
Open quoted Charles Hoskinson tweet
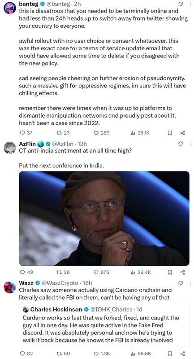point(104,325)
